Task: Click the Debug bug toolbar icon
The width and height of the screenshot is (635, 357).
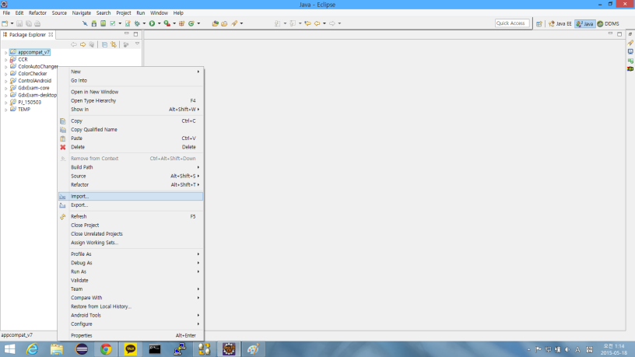Action: pyautogui.click(x=138, y=23)
